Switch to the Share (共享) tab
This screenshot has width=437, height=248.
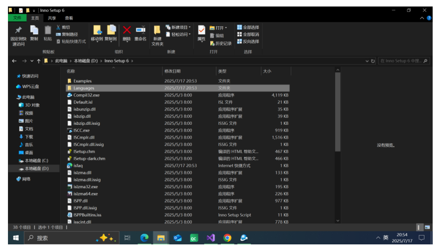point(52,18)
